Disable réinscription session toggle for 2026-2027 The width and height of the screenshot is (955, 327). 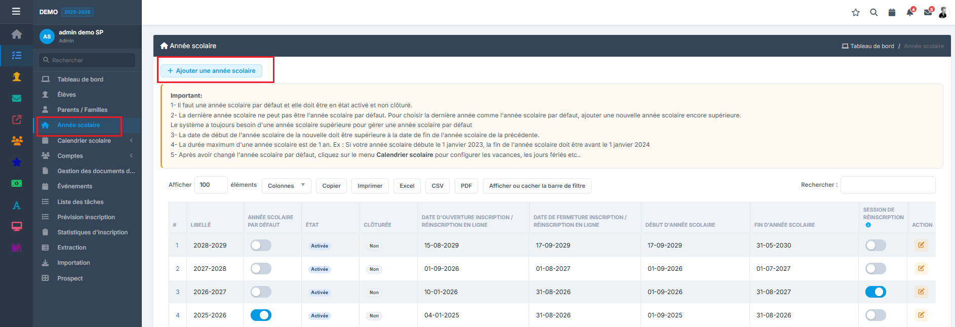click(x=876, y=292)
